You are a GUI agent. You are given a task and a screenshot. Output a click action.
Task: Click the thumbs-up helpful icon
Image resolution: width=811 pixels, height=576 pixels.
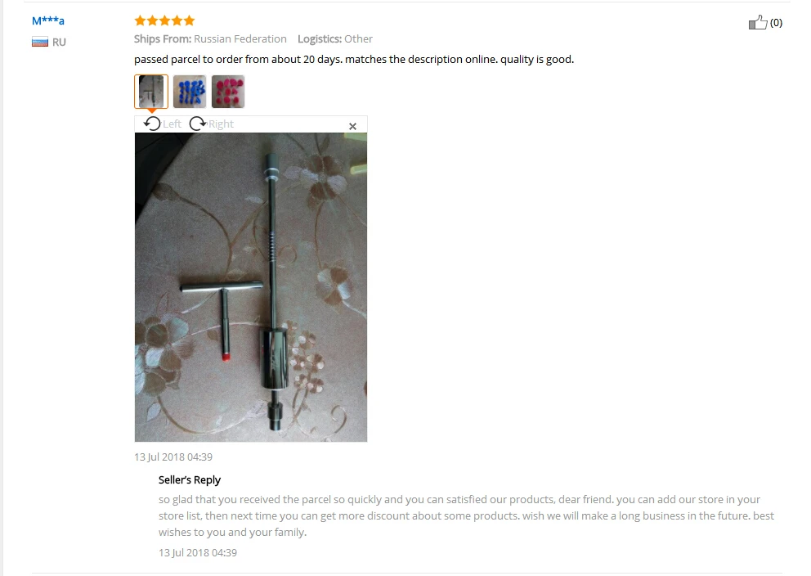pyautogui.click(x=758, y=22)
